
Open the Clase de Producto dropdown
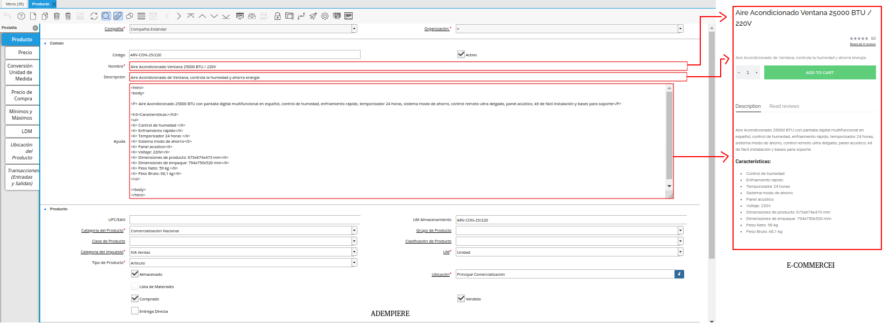click(354, 241)
